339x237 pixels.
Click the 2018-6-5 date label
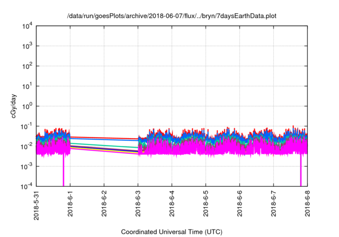206,204
